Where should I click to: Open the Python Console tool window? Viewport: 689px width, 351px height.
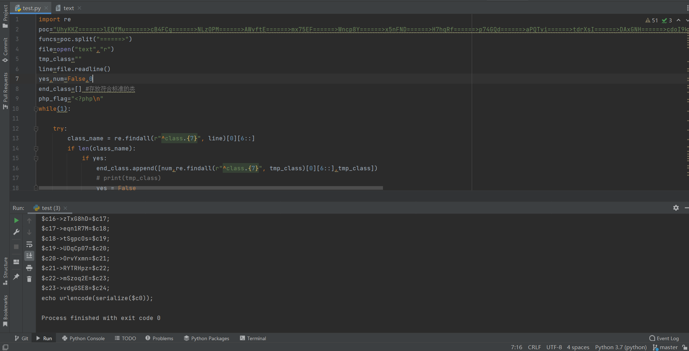(83, 338)
